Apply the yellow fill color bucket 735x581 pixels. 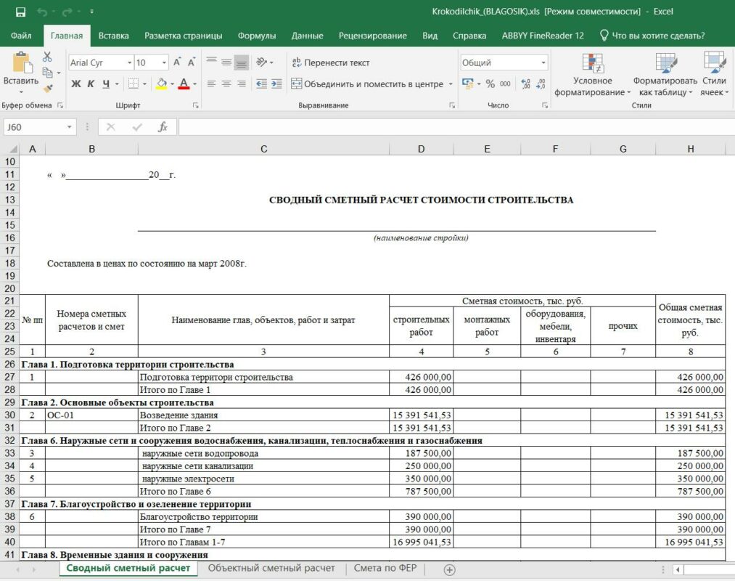coord(161,84)
